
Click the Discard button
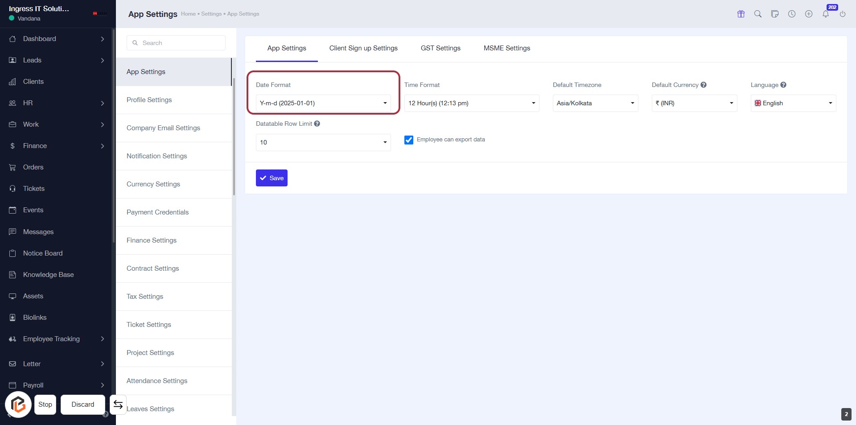tap(83, 404)
